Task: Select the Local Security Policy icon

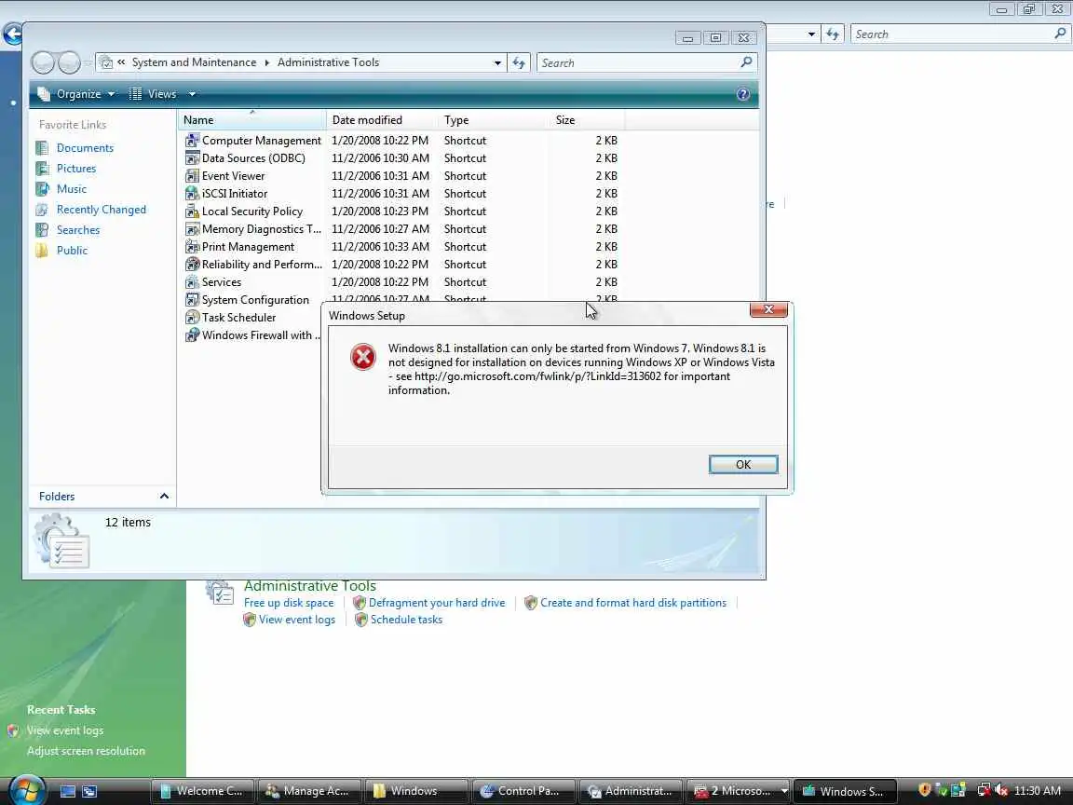Action: tap(192, 211)
